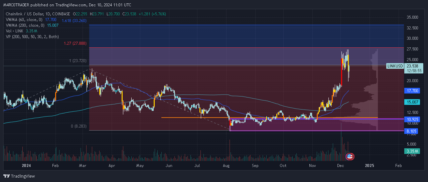Click the Dec label on the time axis
Screen dimensions: 428x182
(x=340, y=165)
